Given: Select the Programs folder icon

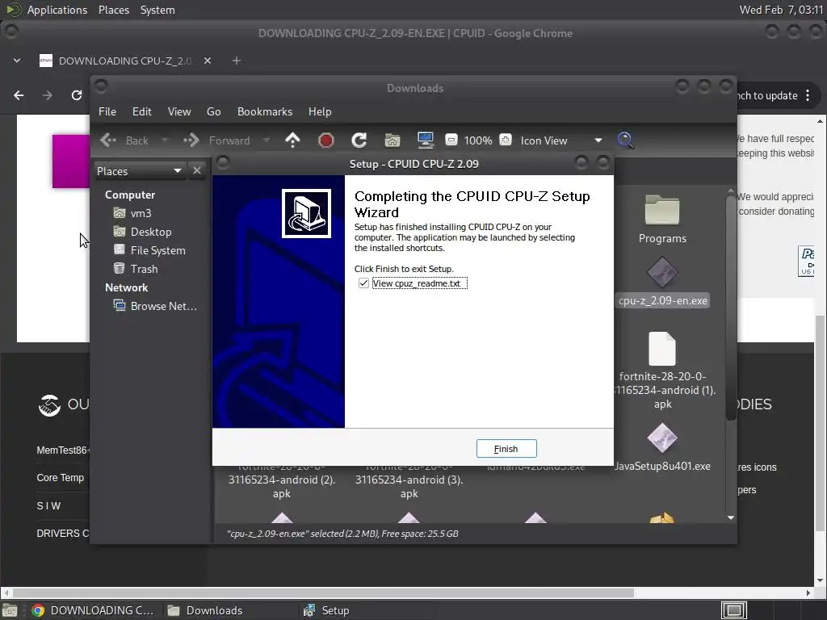Looking at the screenshot, I should (662, 211).
